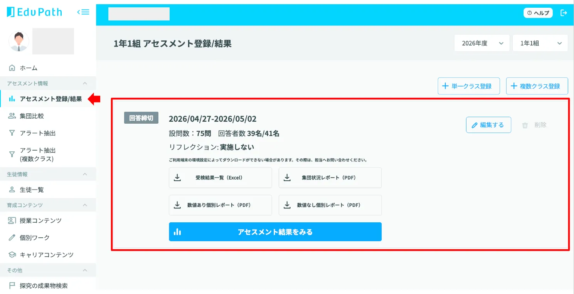Image resolution: width=574 pixels, height=294 pixels.
Task: Click the page title 1年1組 アセスメント登録/結果
Action: [x=173, y=44]
